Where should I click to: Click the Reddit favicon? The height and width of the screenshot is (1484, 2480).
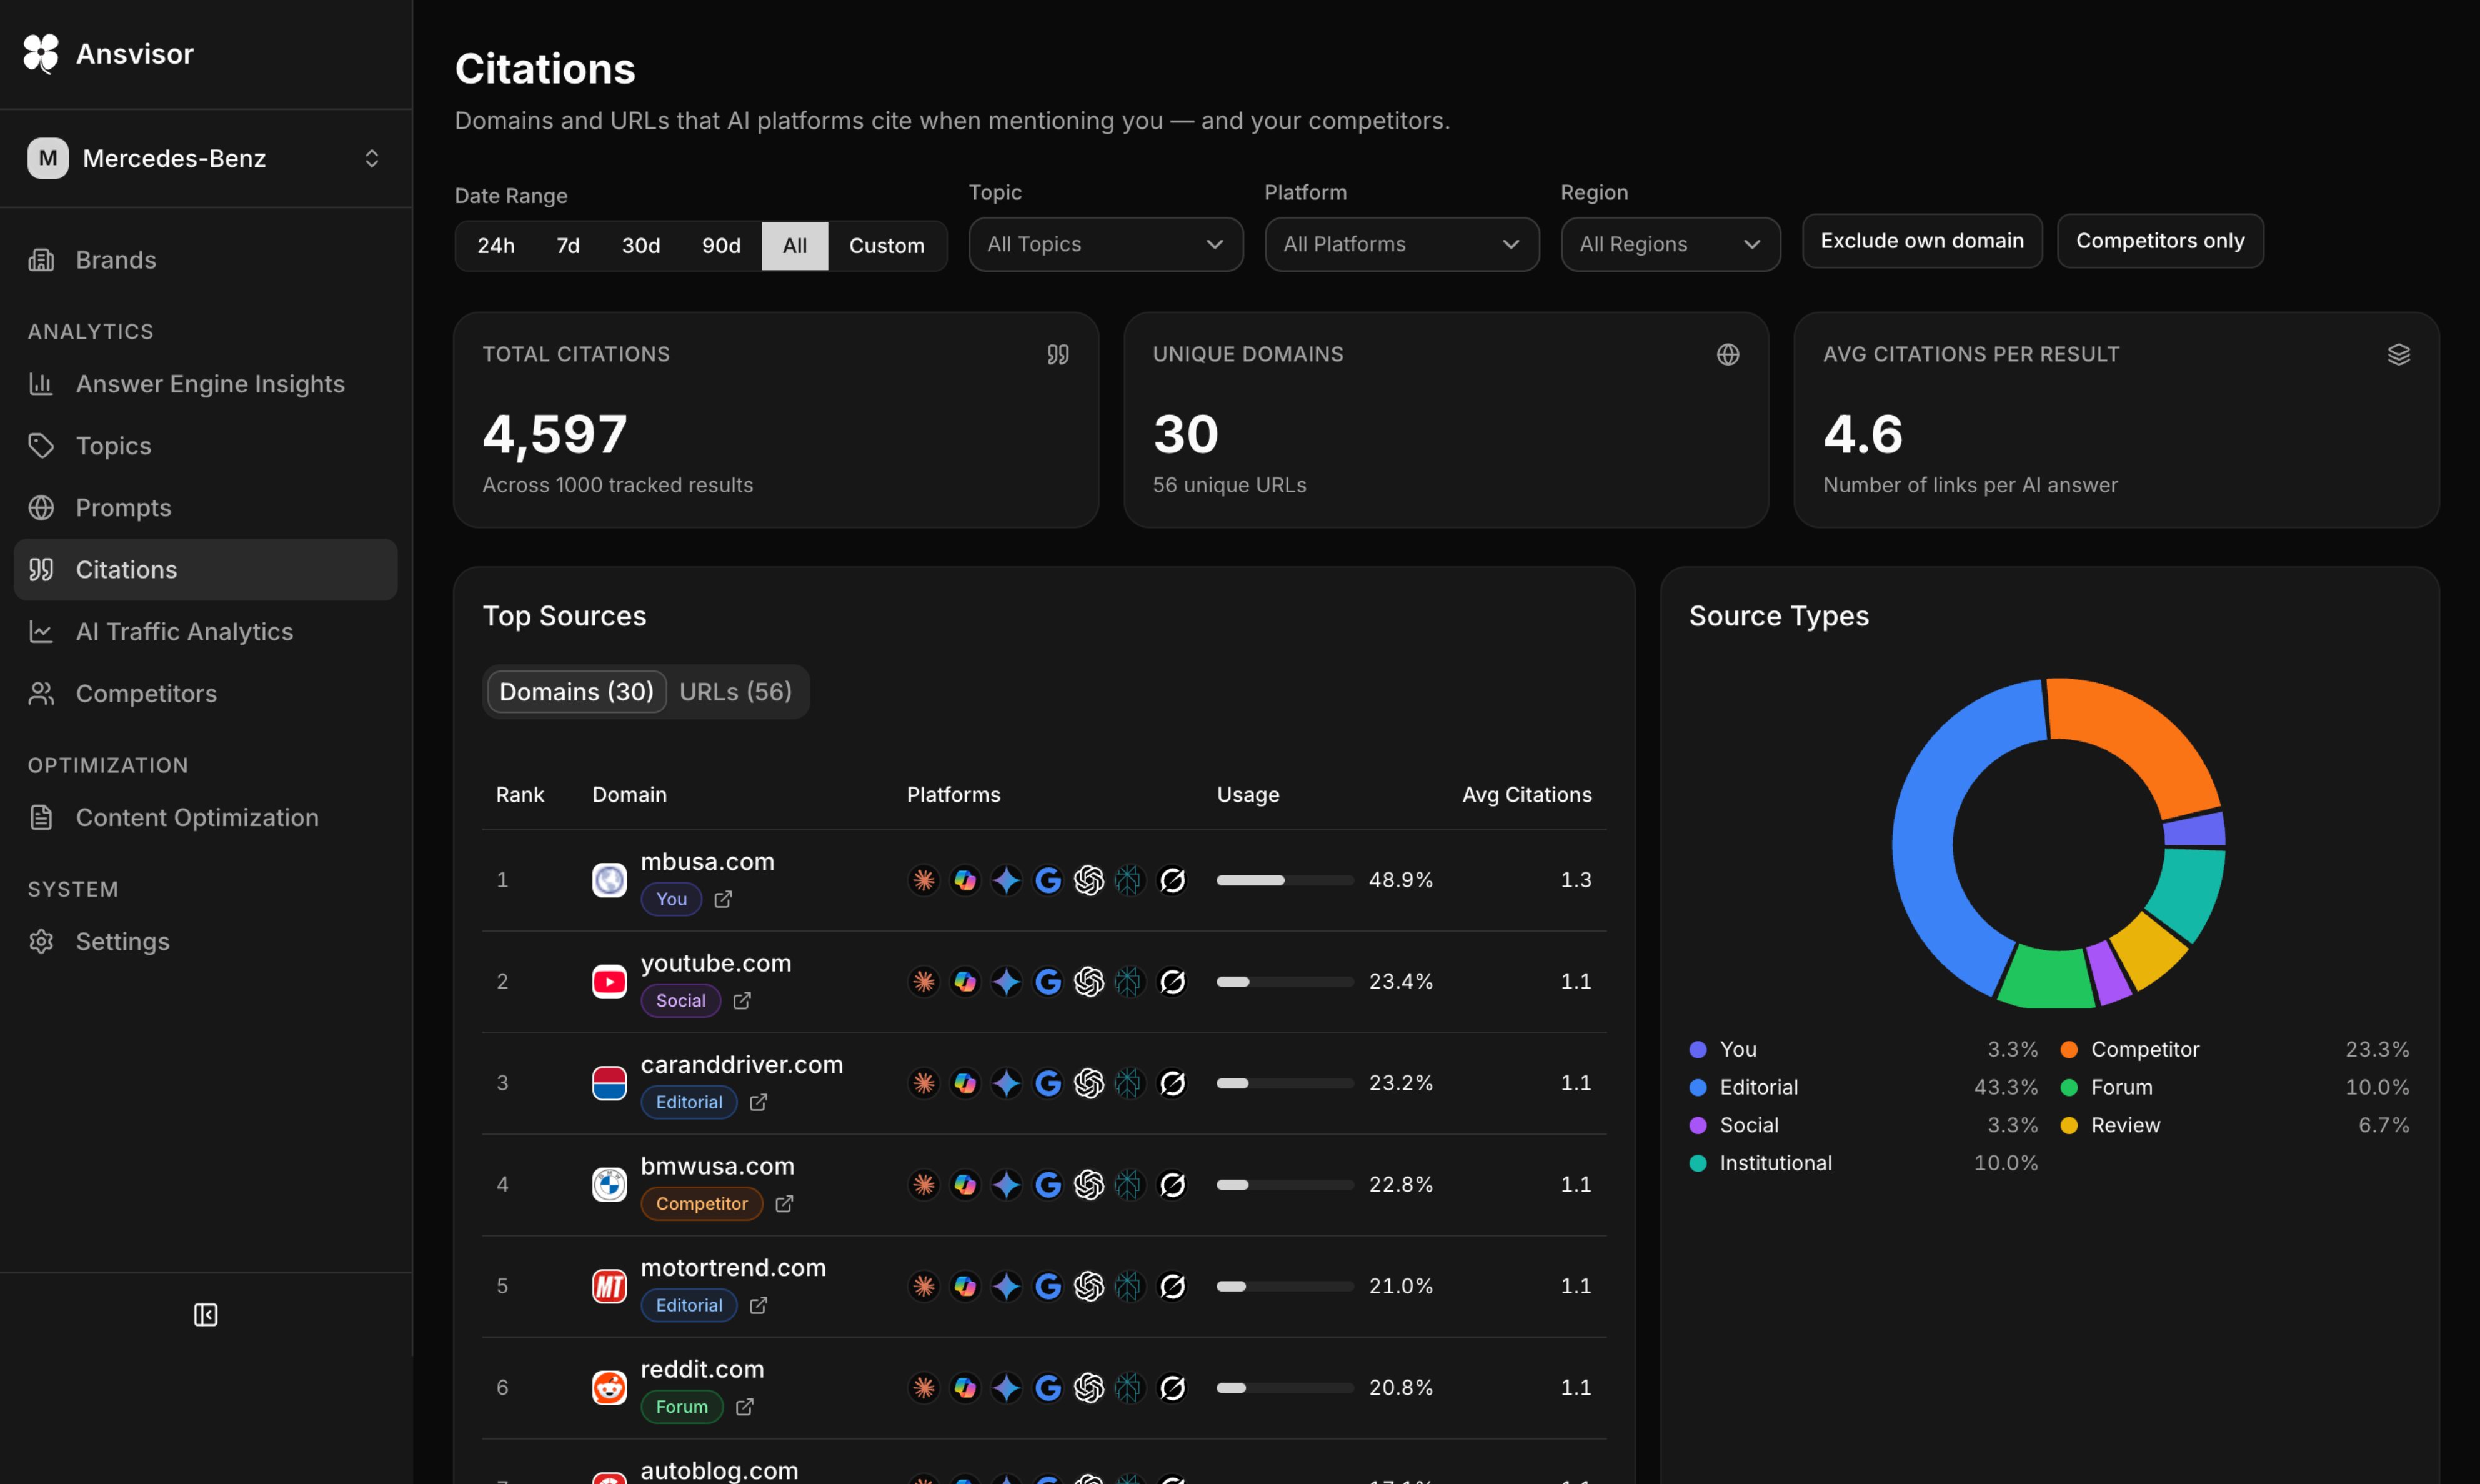click(609, 1388)
